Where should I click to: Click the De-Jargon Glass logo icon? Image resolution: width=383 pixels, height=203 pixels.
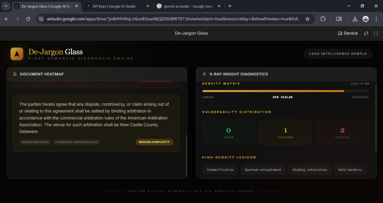pos(17,54)
